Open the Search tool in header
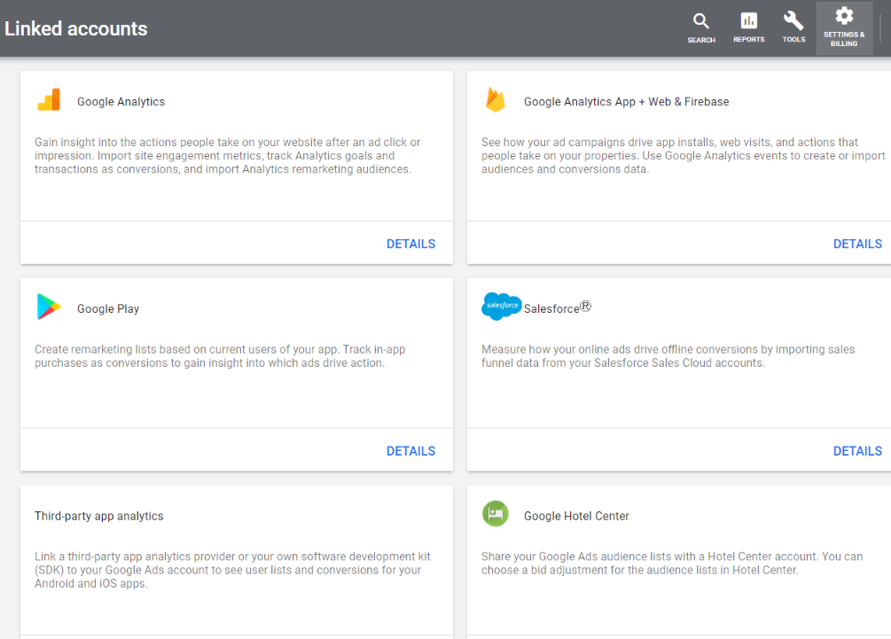891x639 pixels. [701, 27]
